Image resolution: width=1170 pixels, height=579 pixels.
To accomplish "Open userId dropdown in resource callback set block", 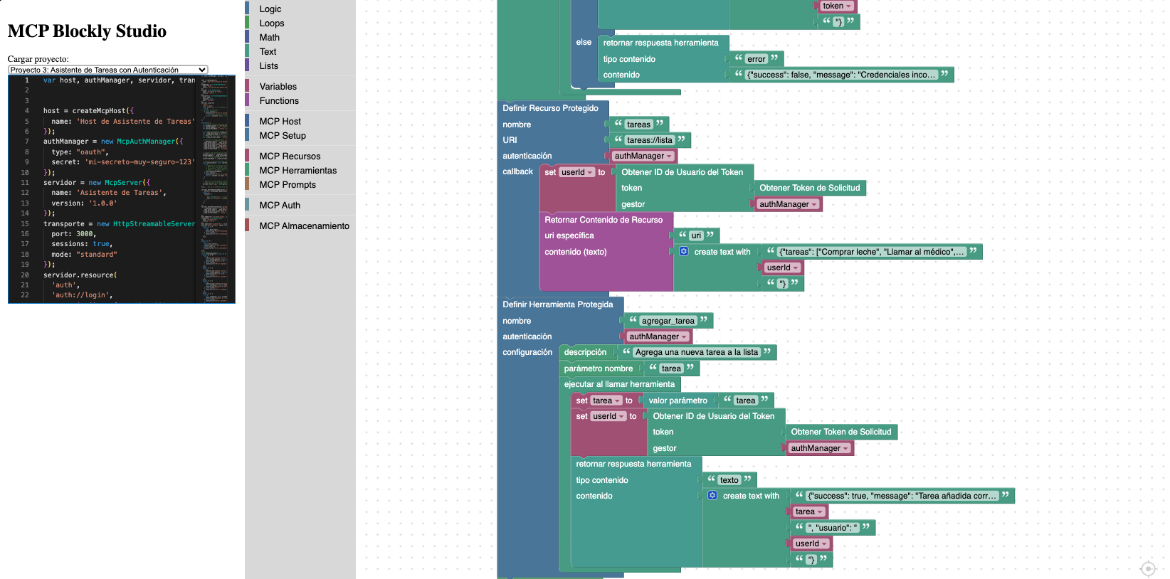I will pyautogui.click(x=576, y=172).
